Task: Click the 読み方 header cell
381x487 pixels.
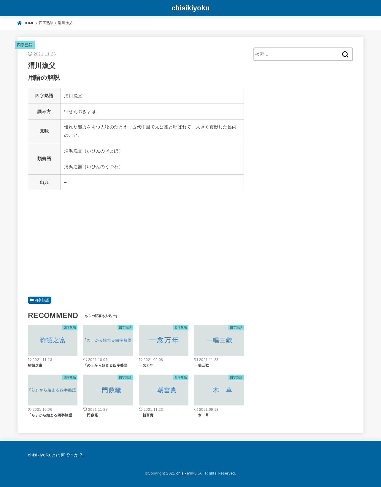Action: coord(44,112)
